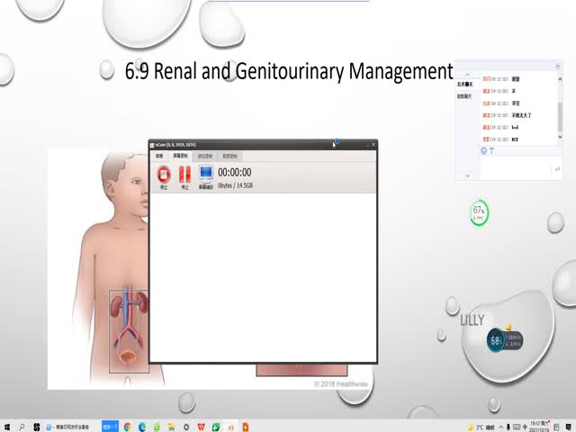Open the taskbar clock and date

539,427
